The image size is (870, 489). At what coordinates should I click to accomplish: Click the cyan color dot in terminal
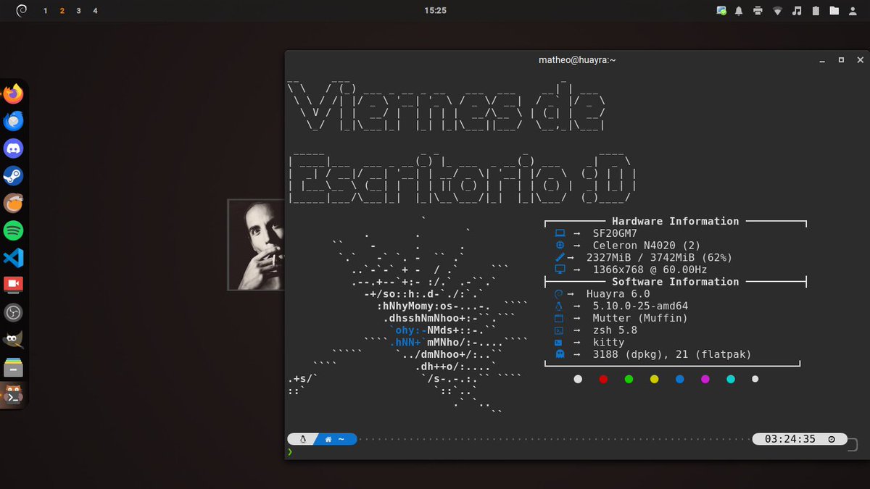[730, 379]
